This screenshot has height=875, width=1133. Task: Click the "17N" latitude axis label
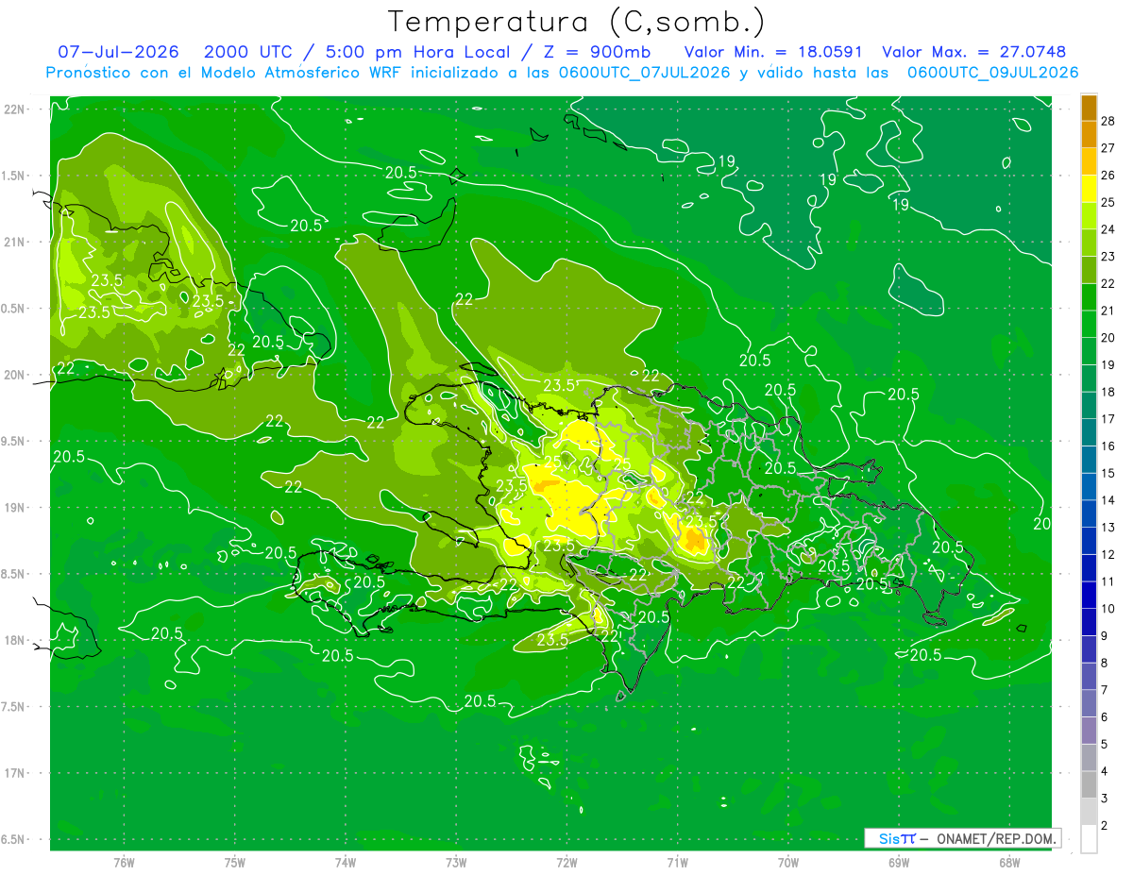tap(14, 773)
